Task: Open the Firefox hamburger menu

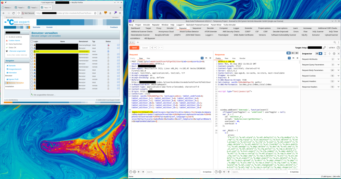Action: [120, 13]
